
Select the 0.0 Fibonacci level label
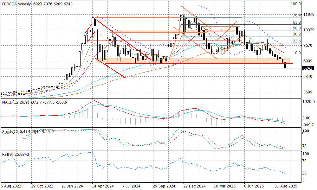(297, 53)
